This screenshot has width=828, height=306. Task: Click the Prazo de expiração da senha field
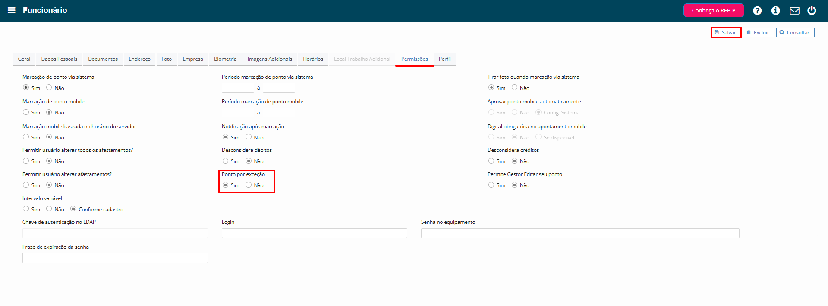[115, 258]
